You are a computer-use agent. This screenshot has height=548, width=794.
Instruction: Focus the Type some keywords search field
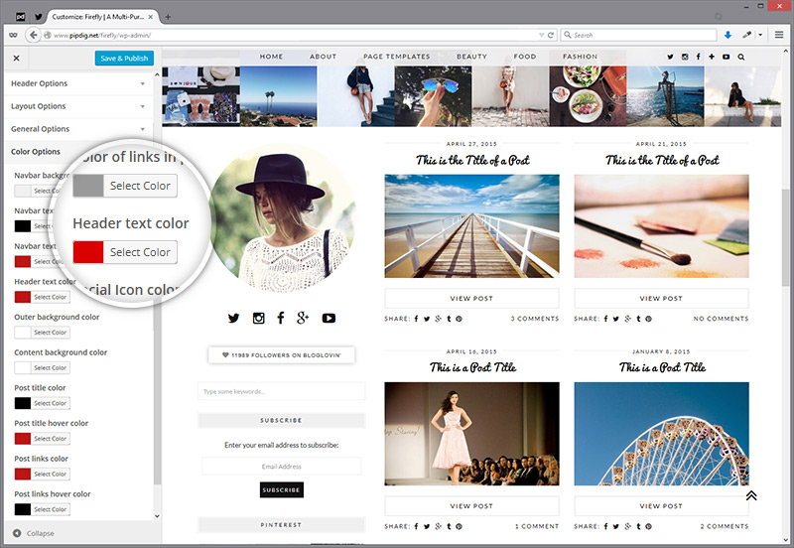(282, 391)
